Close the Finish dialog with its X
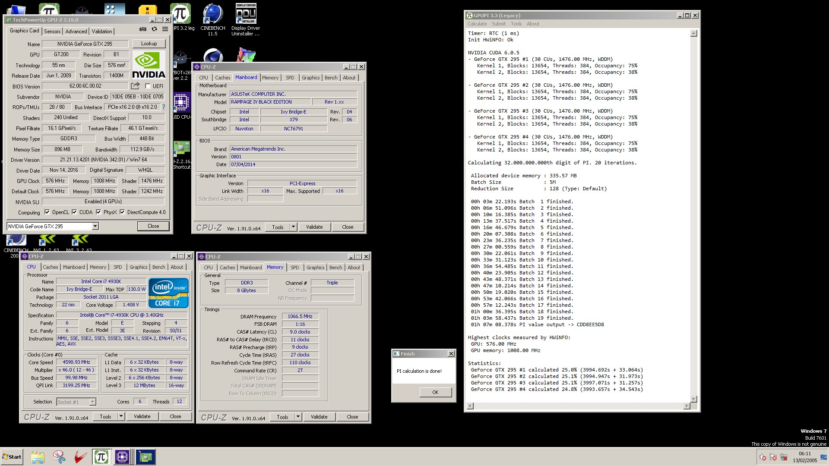The width and height of the screenshot is (829, 466). (451, 354)
